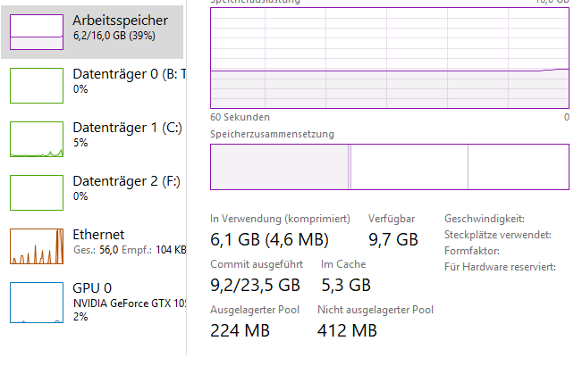
Task: Click the Commit ausgeführt 9,2/23,5 GB value
Action: 255,286
